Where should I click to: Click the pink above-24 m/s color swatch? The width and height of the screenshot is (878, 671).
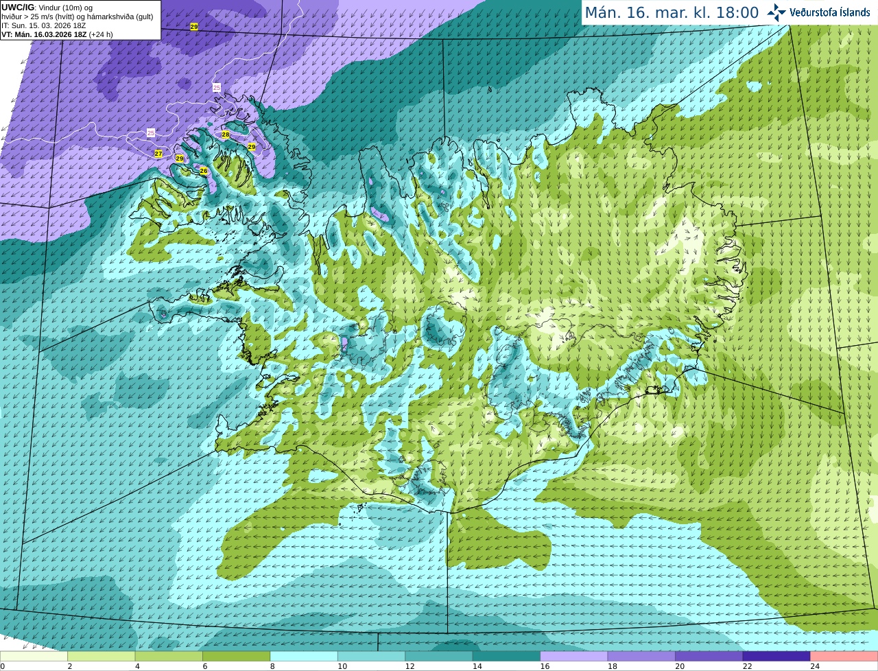point(844,656)
